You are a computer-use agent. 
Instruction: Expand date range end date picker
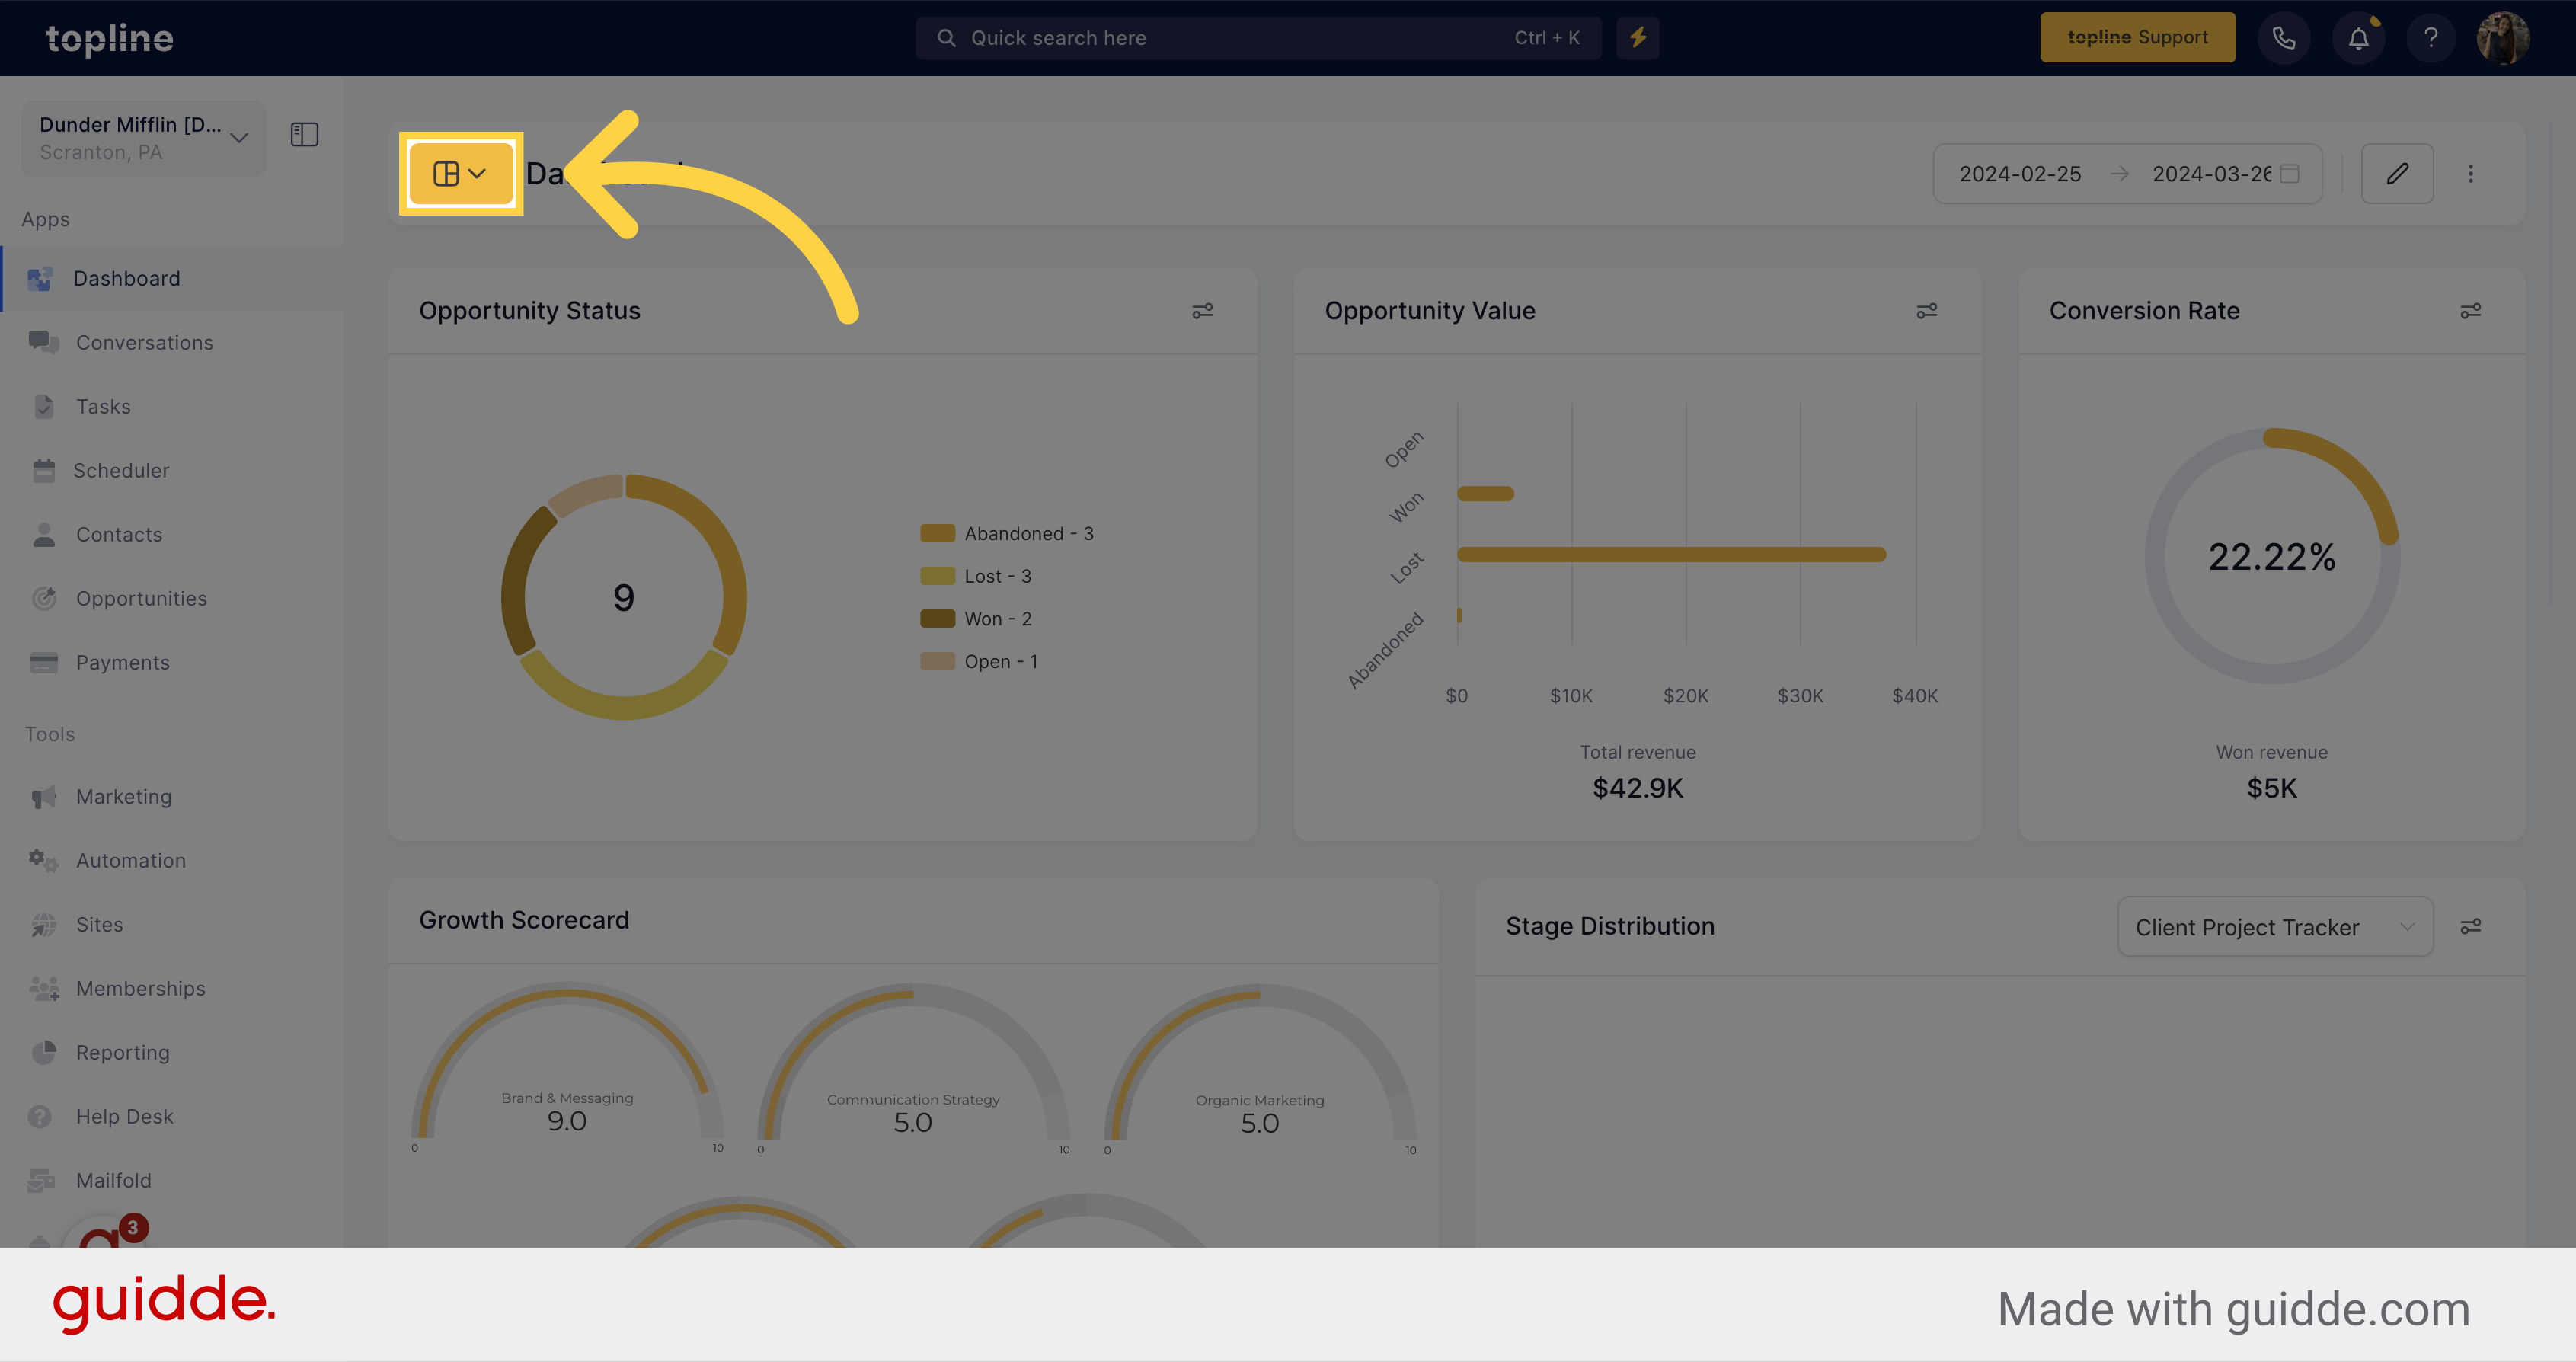pos(2295,172)
